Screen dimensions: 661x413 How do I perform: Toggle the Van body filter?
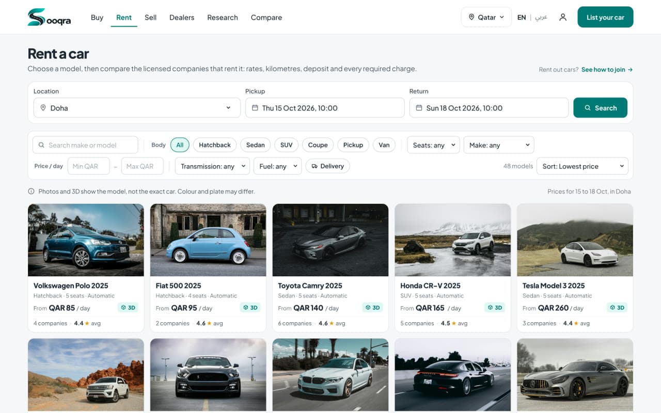coord(384,145)
